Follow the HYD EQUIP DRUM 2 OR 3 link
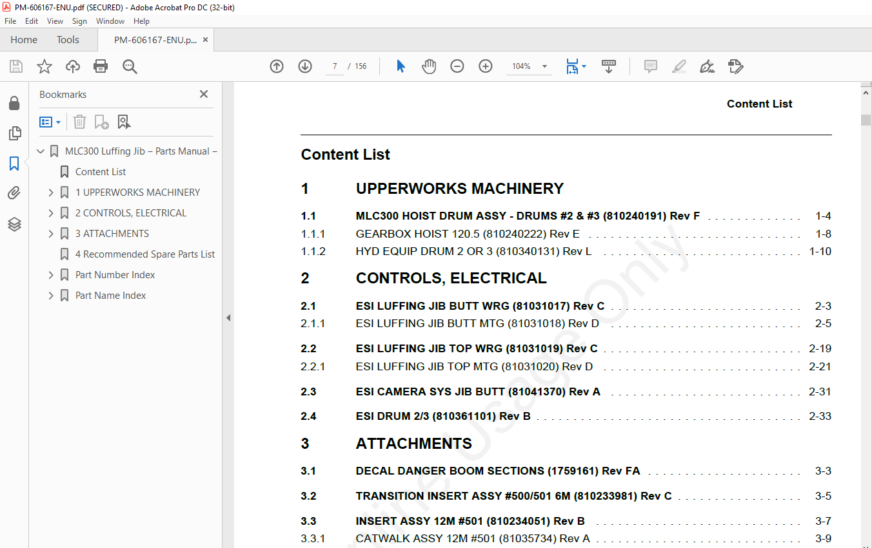Image resolution: width=872 pixels, height=548 pixels. (x=473, y=251)
